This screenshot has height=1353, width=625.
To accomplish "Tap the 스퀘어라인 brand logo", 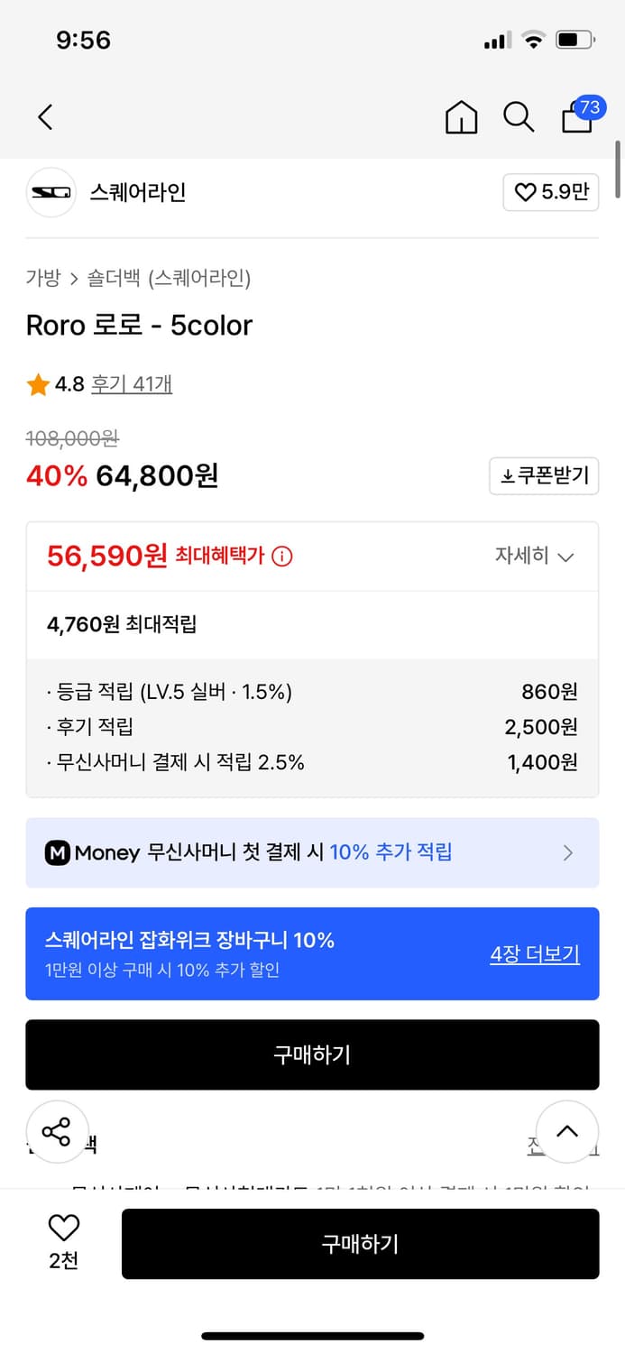I will coord(51,192).
